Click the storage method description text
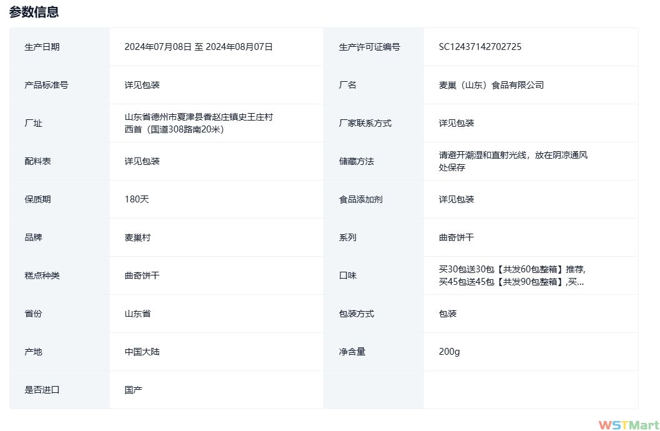 click(x=513, y=161)
